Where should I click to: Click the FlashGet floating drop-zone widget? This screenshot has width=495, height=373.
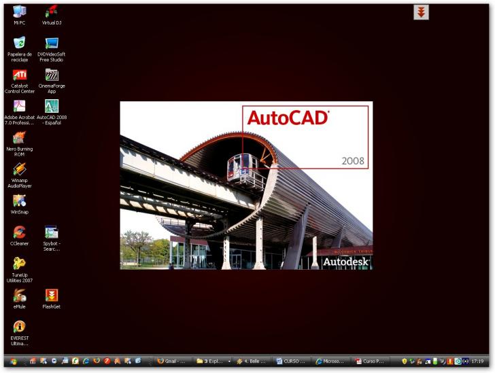(x=421, y=12)
